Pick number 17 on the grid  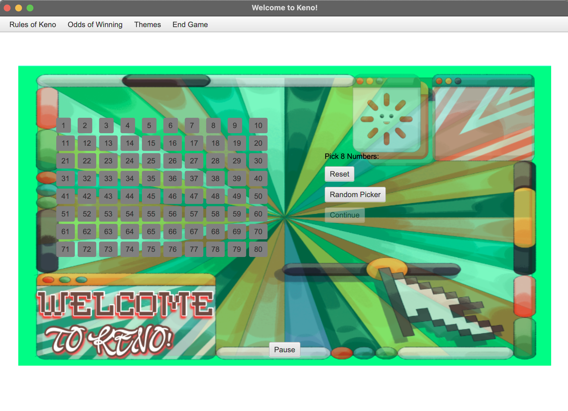coord(194,143)
